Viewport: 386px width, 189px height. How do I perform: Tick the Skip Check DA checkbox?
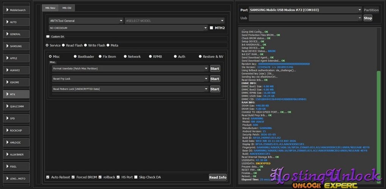pyautogui.click(x=136, y=177)
